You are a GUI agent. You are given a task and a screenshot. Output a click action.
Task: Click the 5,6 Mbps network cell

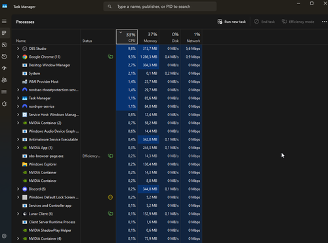pos(192,49)
